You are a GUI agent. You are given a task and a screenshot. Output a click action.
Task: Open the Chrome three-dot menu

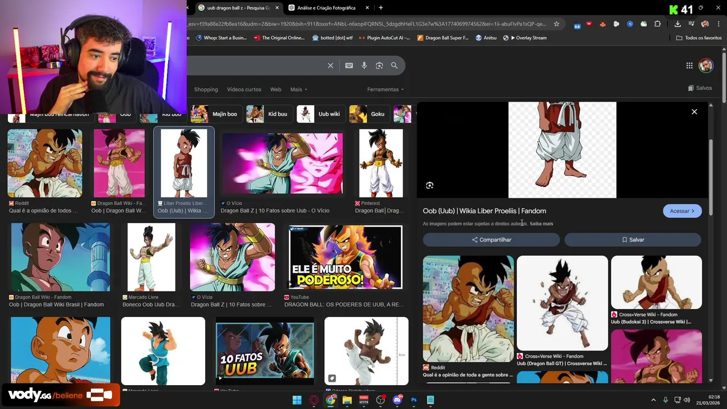(x=718, y=24)
